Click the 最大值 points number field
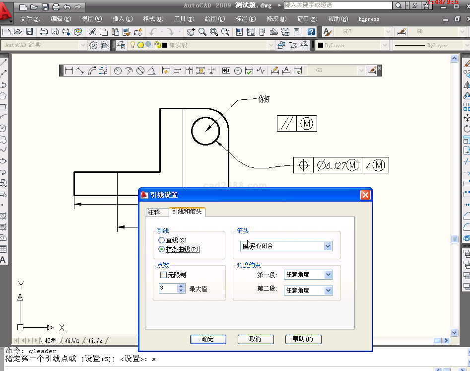 click(168, 289)
